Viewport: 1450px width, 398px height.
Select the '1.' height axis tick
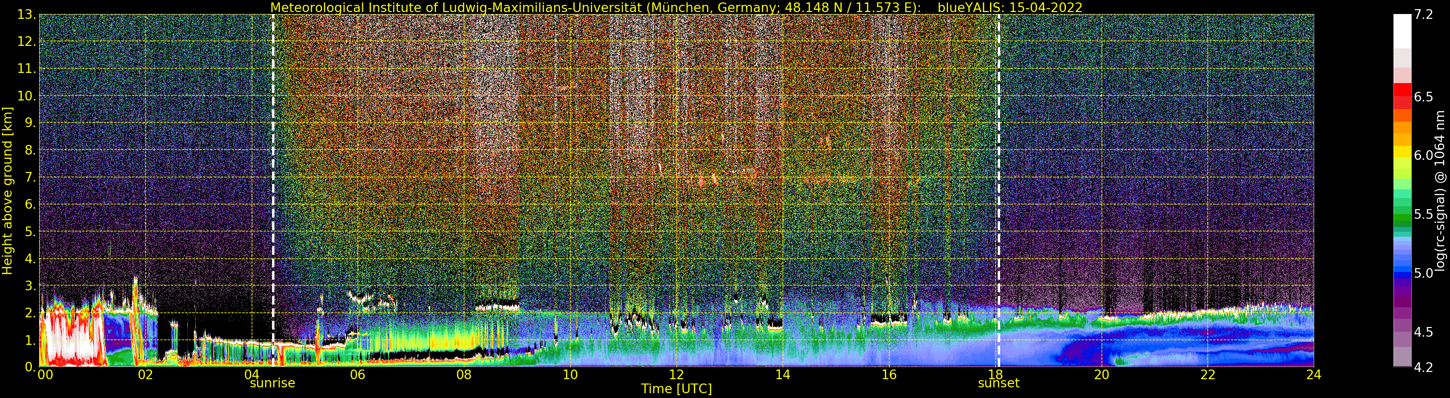point(30,340)
